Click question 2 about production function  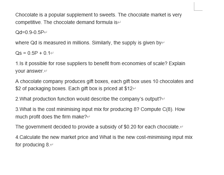click(x=88, y=99)
